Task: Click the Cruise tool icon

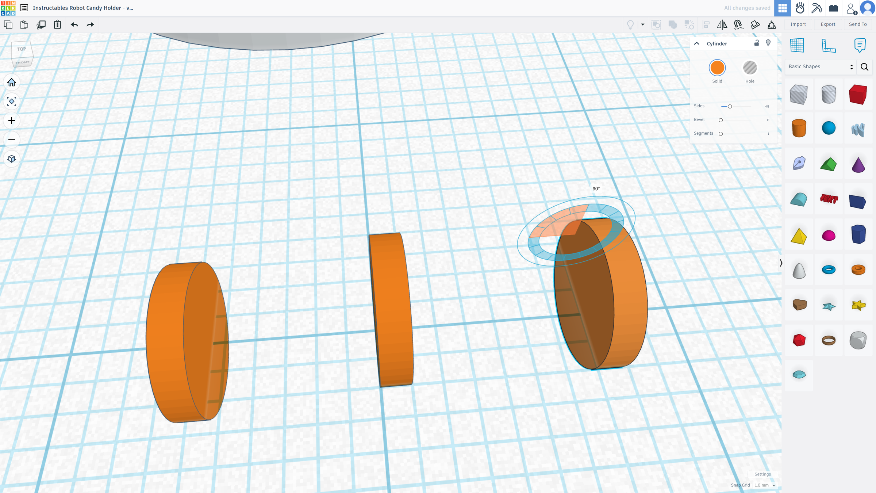Action: tap(738, 24)
